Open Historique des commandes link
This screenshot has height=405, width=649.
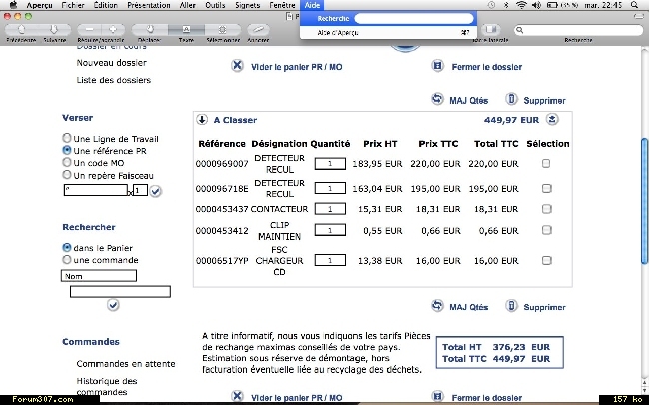coord(107,386)
